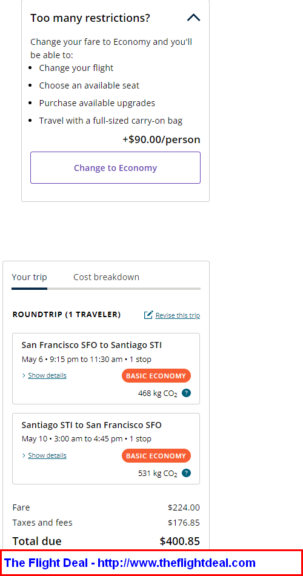Click the pencil edit icon beside Revise
The height and width of the screenshot is (576, 303).
pos(148,315)
